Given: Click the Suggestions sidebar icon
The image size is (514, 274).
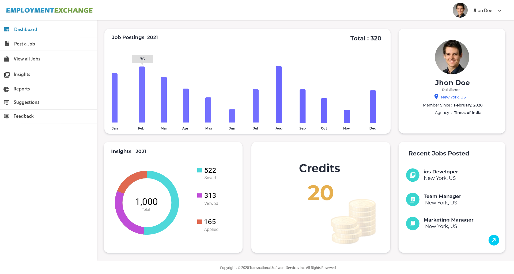Looking at the screenshot, I should pyautogui.click(x=7, y=102).
